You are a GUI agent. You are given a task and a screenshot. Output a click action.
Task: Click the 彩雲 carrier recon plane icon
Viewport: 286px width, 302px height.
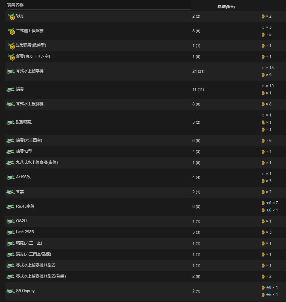tap(11, 16)
